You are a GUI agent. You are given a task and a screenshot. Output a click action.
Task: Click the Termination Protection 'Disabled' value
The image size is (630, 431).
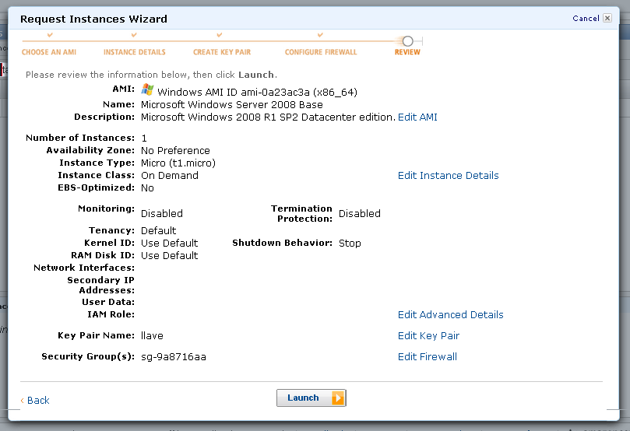pyautogui.click(x=360, y=213)
